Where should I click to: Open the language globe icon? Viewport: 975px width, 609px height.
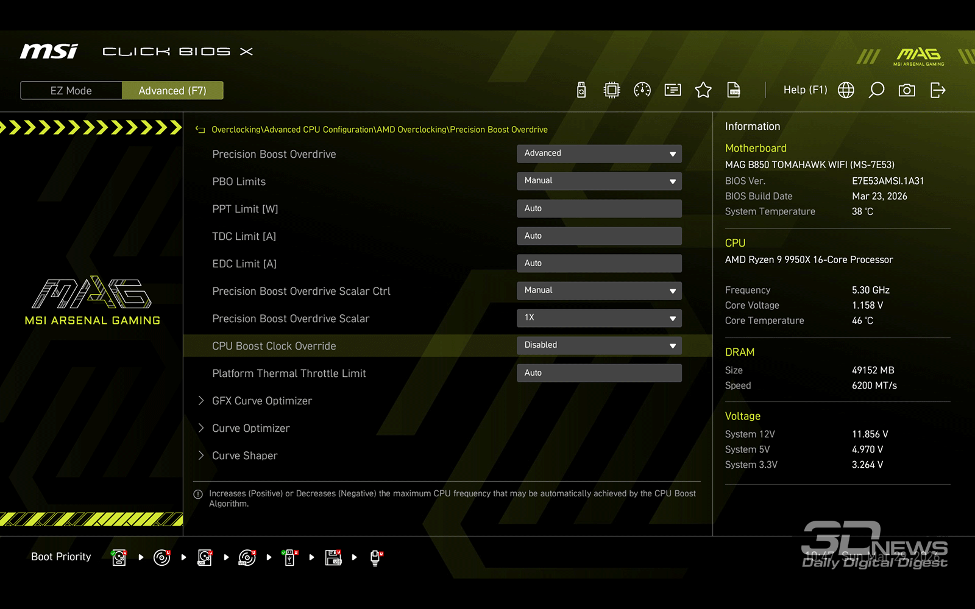pyautogui.click(x=846, y=90)
